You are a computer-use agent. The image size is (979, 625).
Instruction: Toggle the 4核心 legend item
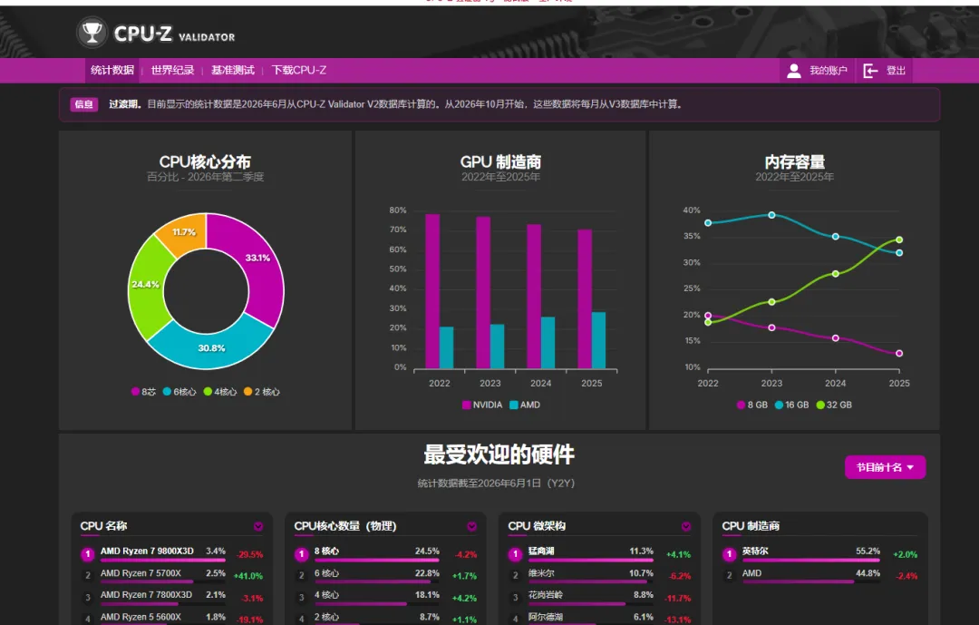point(219,392)
